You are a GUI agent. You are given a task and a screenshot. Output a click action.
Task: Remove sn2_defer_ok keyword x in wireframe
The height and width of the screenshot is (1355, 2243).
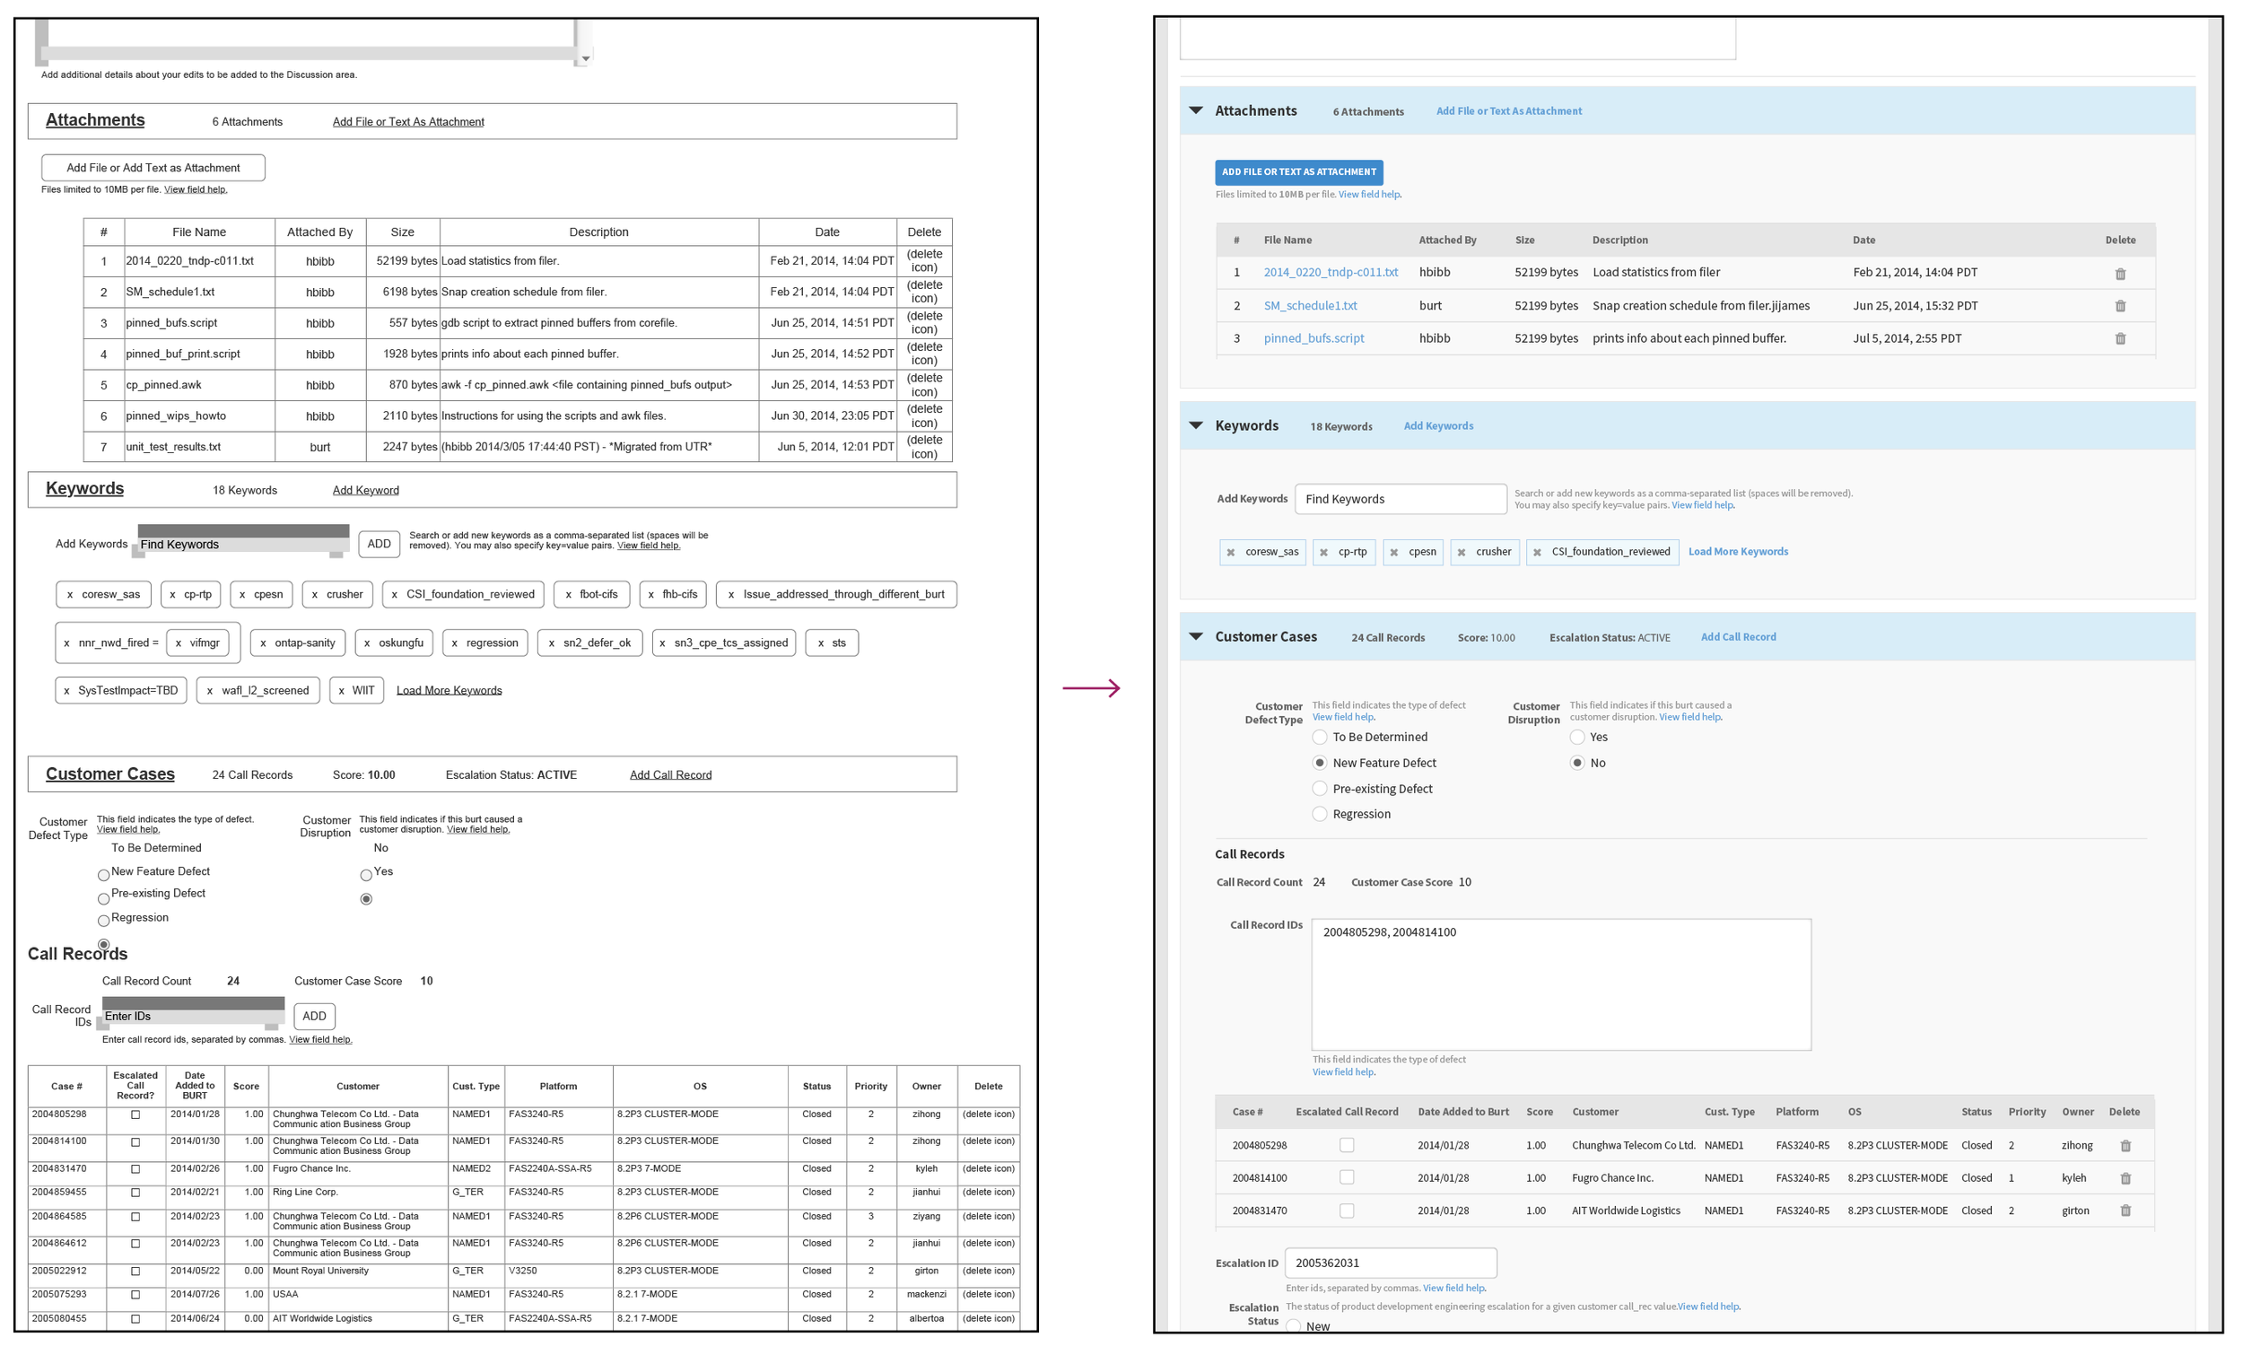pos(551,643)
